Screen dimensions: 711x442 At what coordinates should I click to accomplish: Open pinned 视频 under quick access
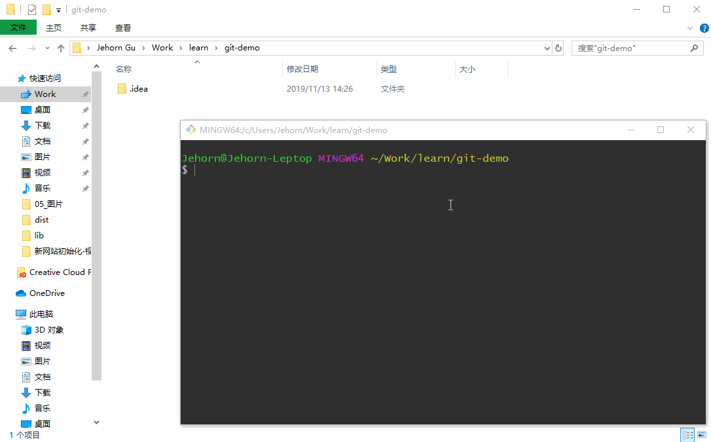[x=42, y=173]
